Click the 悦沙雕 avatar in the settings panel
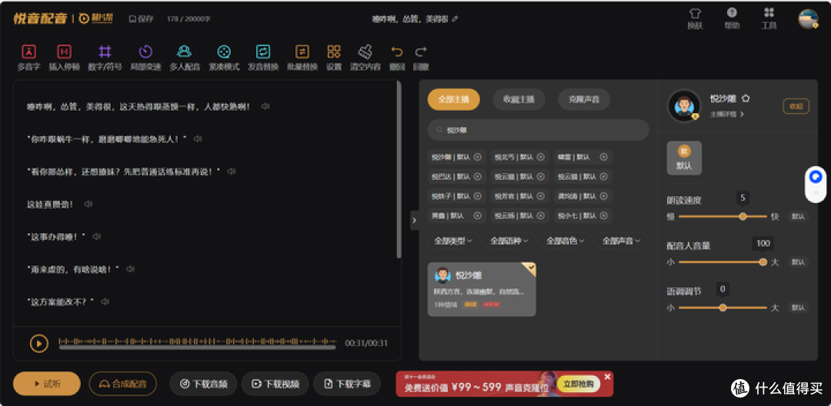Screen dimensions: 831x406 click(x=684, y=106)
